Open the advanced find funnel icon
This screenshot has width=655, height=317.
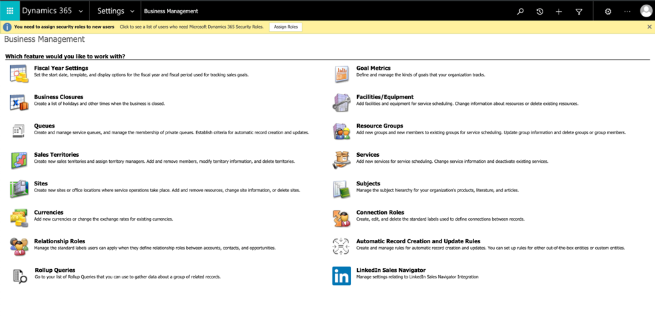(x=579, y=12)
